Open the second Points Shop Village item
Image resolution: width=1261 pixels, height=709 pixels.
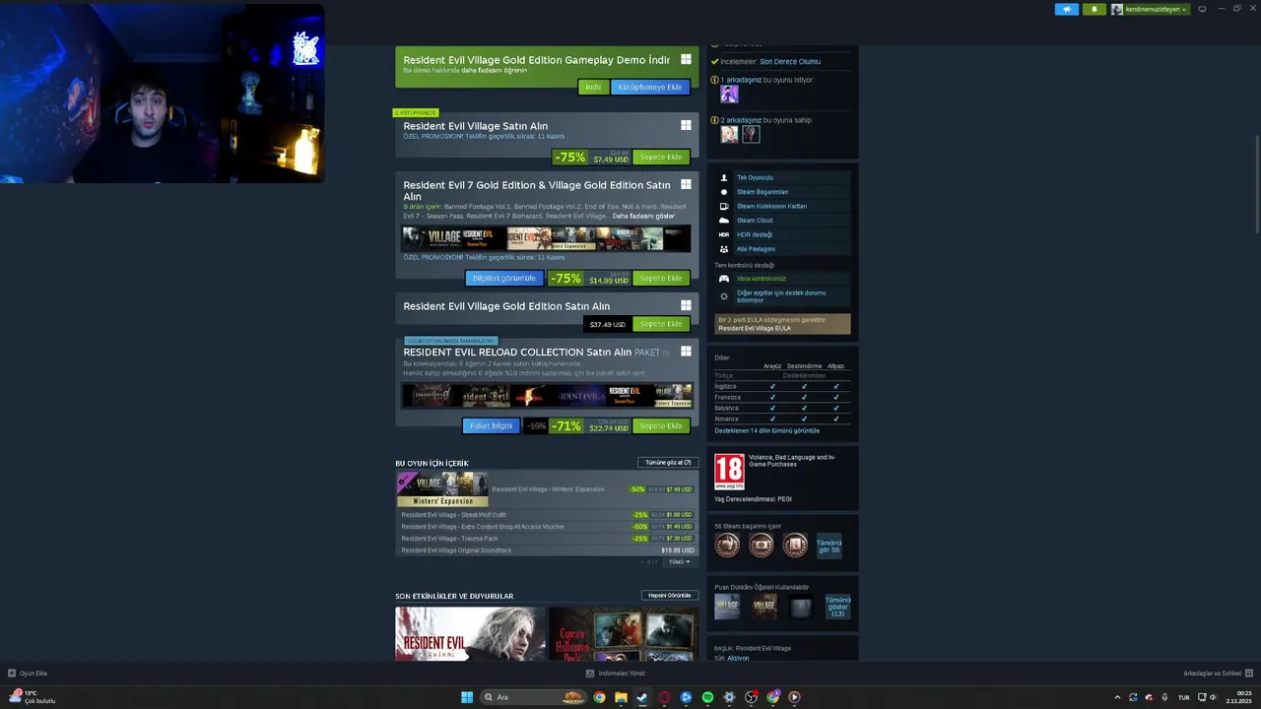tap(764, 607)
